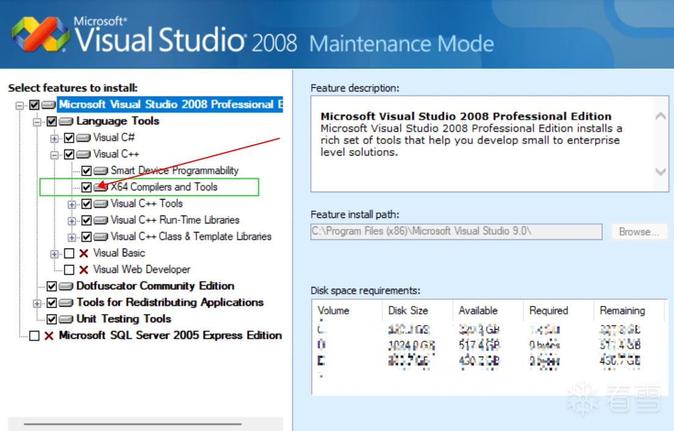Click the drive icon next to Visual C++ Tools
The height and width of the screenshot is (431, 674).
click(101, 204)
